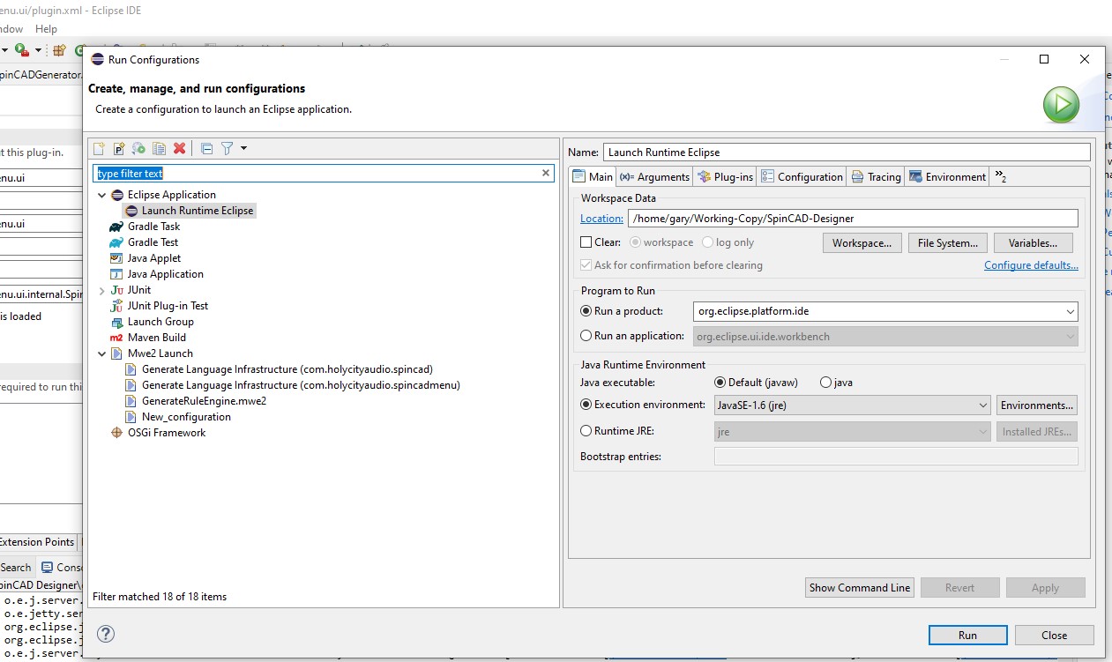Select the Launch Group entry

click(160, 322)
